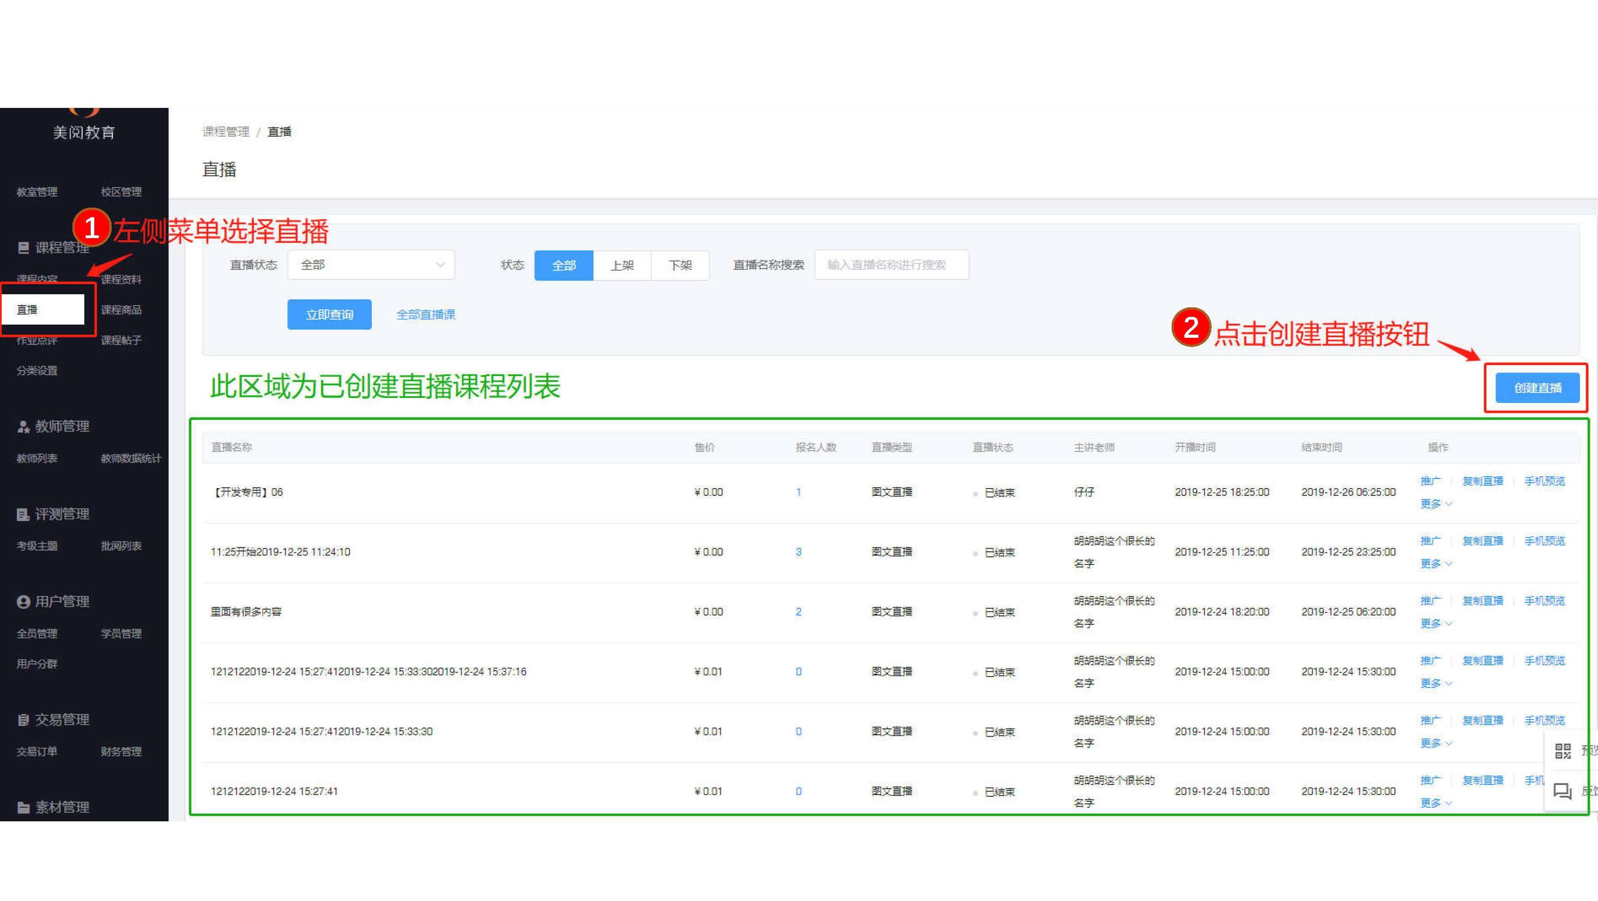The height and width of the screenshot is (901, 1598).
Task: Expand 更多 for row 1212122019-12-24 15:27:41
Action: [1436, 803]
